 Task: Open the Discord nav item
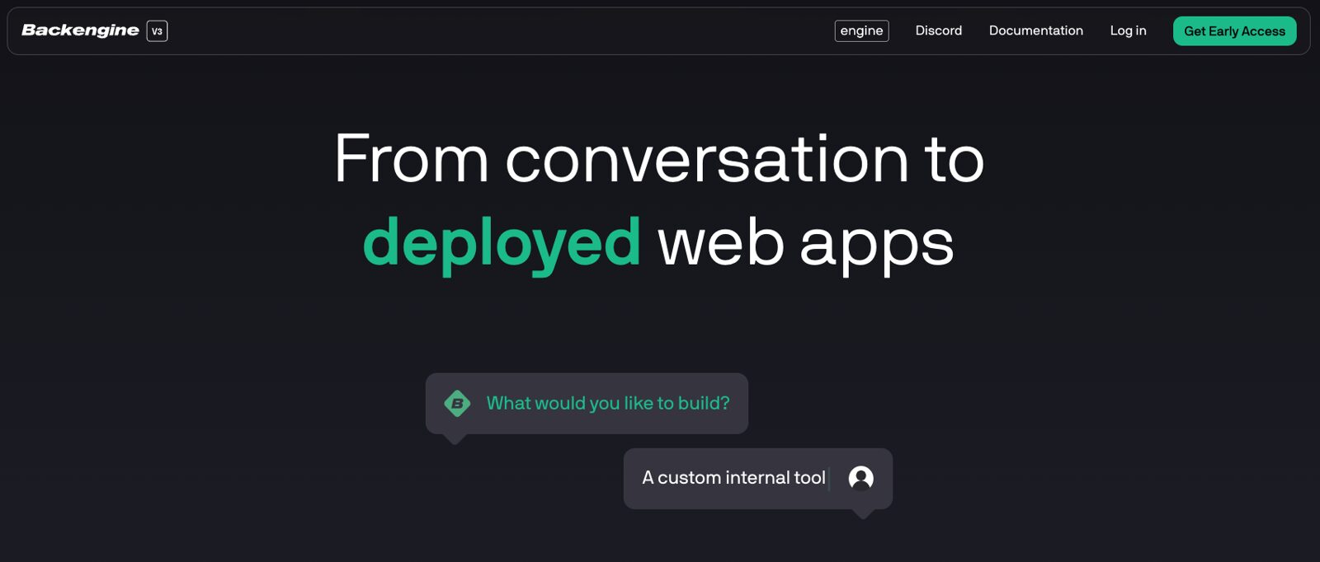point(938,30)
